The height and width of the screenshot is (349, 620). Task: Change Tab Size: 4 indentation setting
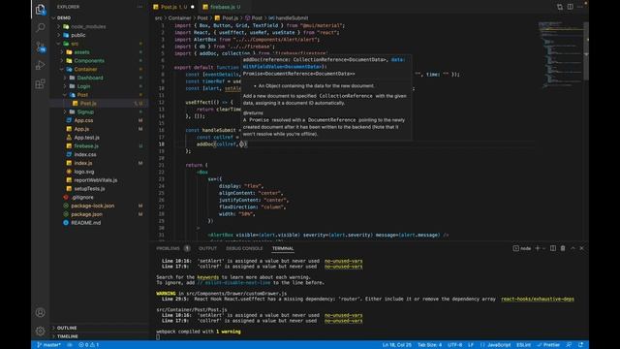[x=429, y=345]
